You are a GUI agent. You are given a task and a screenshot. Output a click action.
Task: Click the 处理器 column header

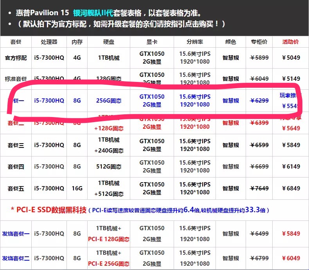pyautogui.click(x=49, y=42)
